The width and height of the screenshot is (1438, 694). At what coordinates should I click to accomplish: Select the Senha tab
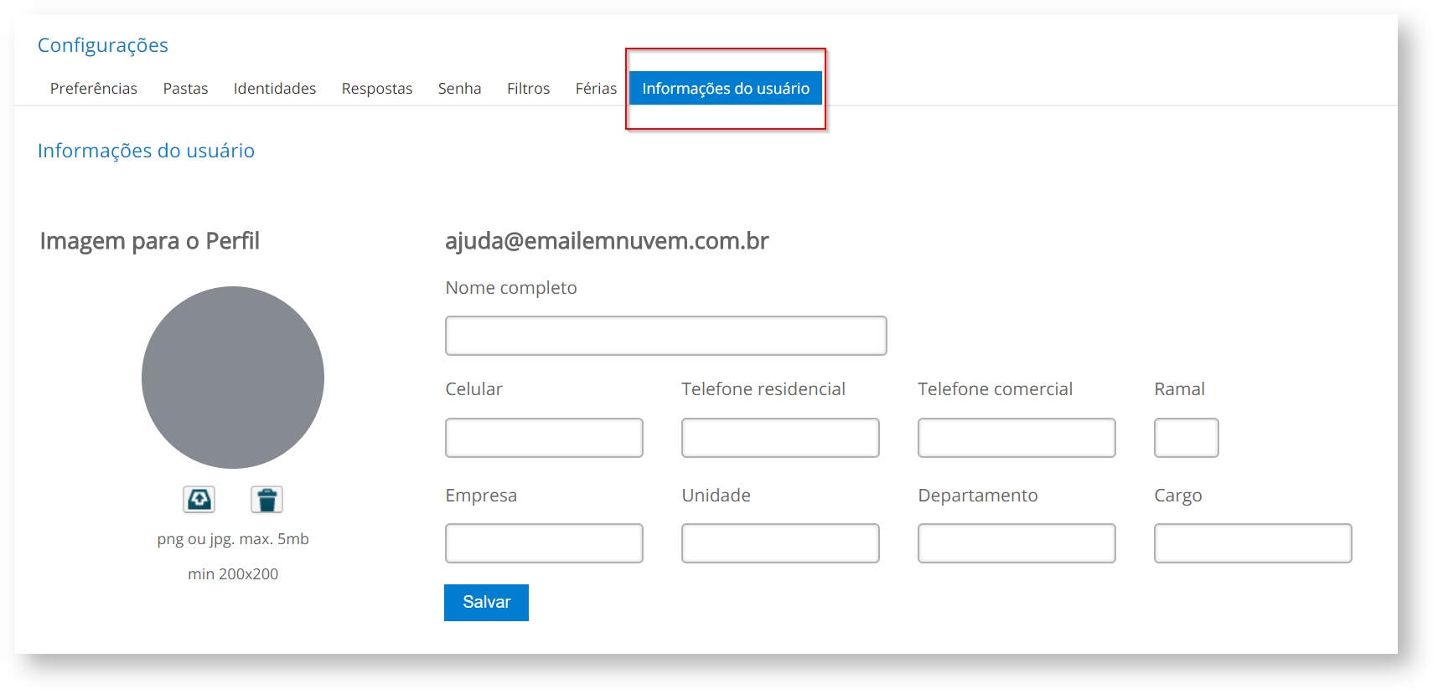point(459,89)
